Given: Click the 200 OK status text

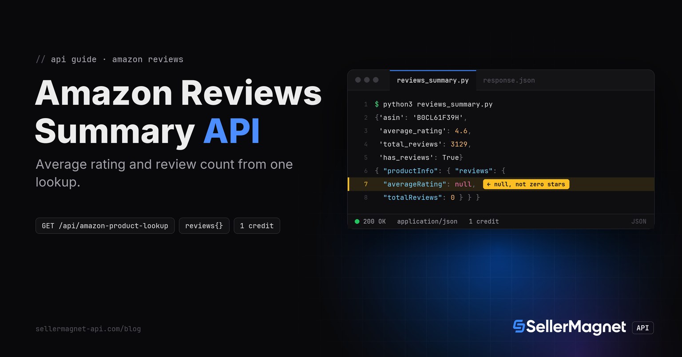Looking at the screenshot, I should tap(374, 221).
